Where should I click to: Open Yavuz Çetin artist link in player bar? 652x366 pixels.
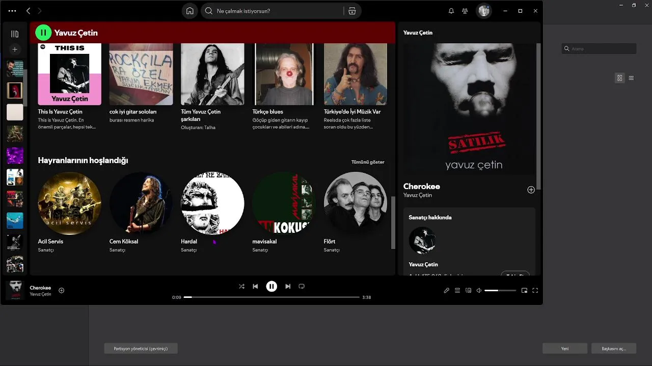(40, 294)
